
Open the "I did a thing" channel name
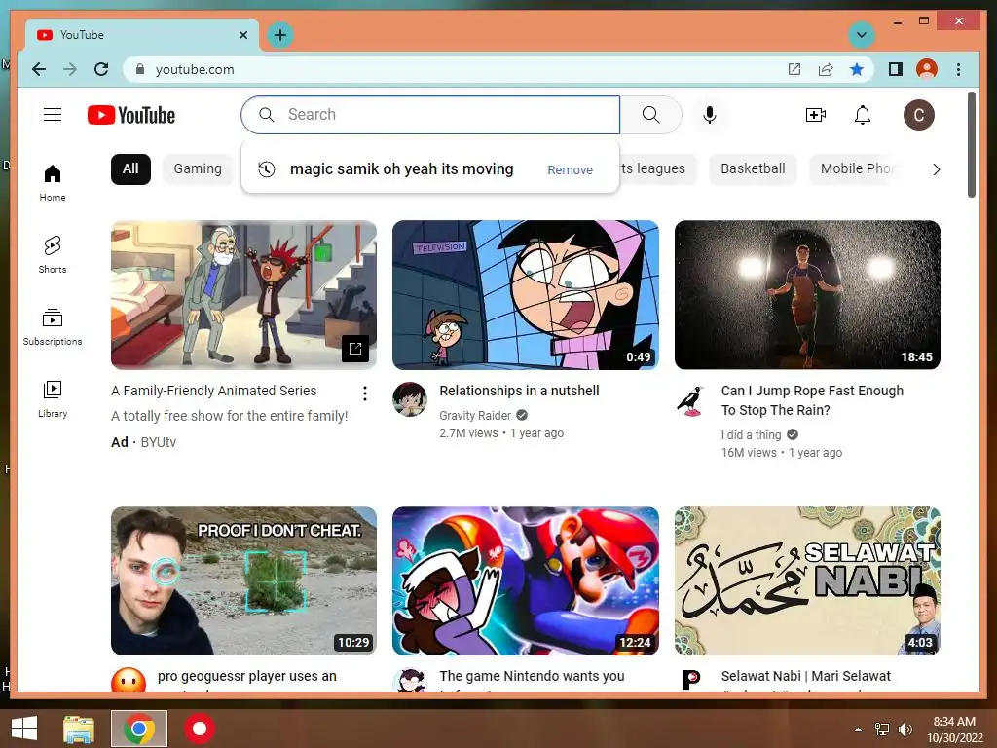[x=751, y=435]
